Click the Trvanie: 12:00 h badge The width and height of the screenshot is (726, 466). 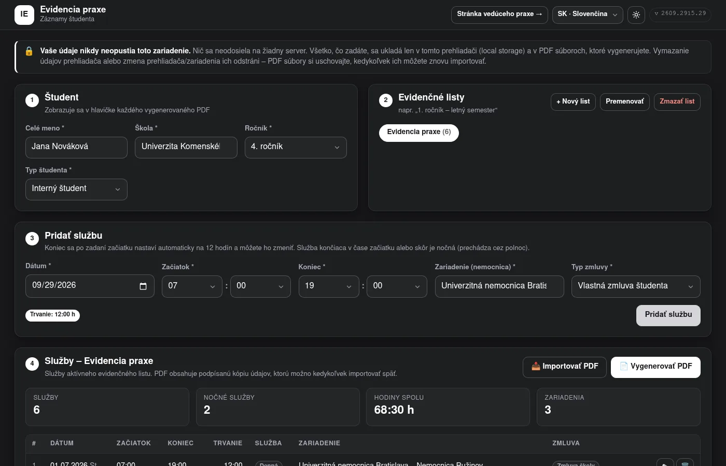52,315
